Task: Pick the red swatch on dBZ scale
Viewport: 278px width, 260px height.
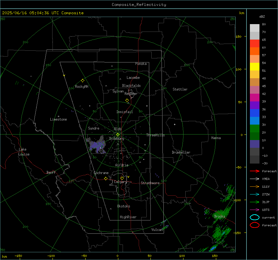Action: pyautogui.click(x=255, y=44)
